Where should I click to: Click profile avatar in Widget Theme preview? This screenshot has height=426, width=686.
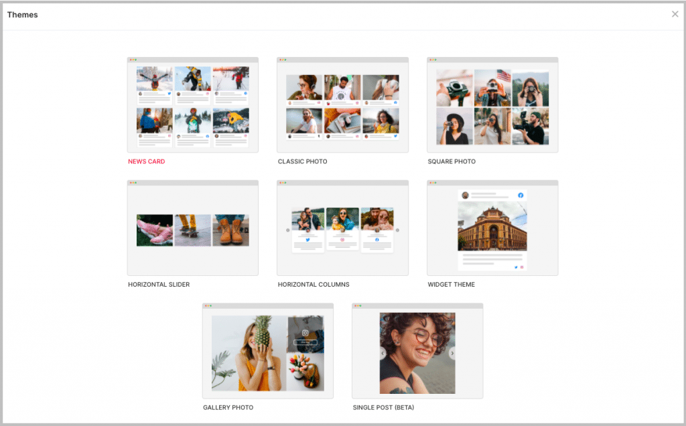tap(465, 196)
